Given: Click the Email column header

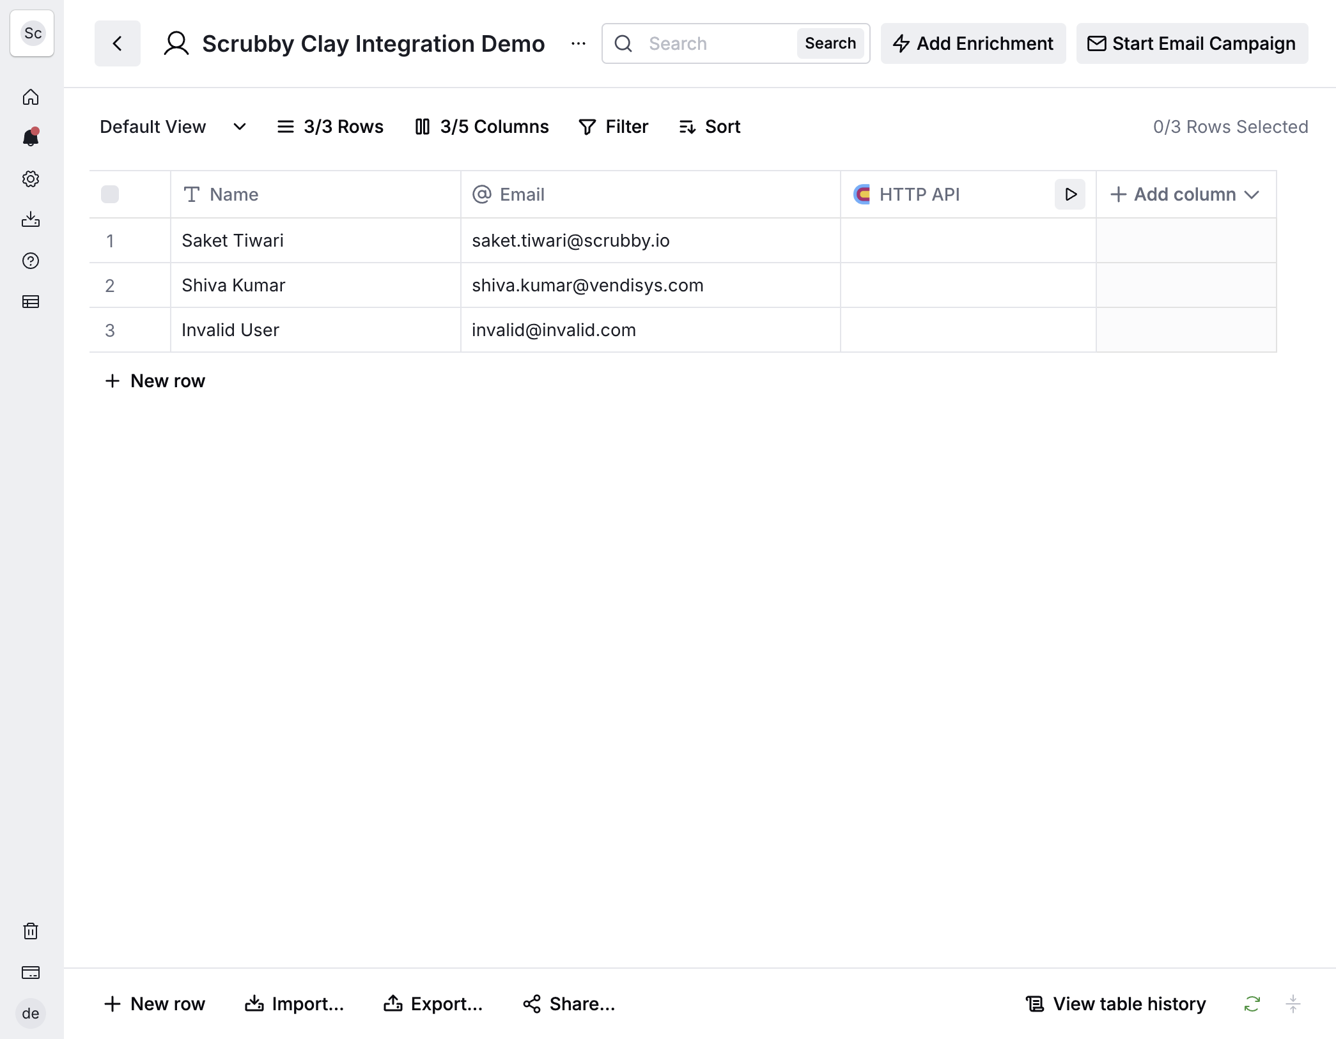Looking at the screenshot, I should [651, 194].
